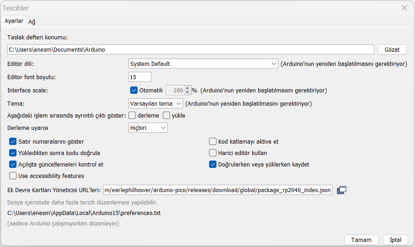Open the preferences.txt file path link
415x247 pixels.
(84, 213)
